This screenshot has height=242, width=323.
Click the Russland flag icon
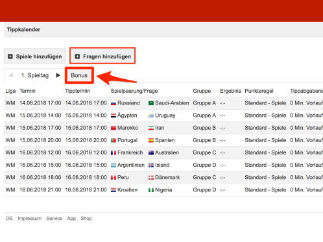coord(114,103)
